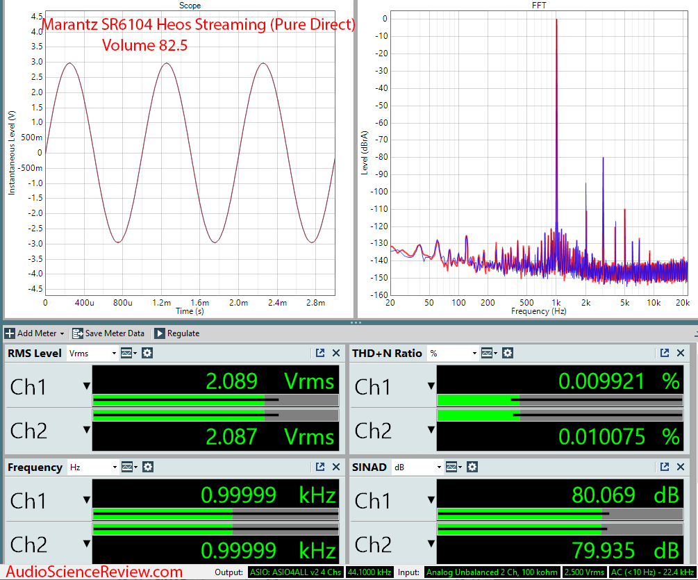Click the Regulate play button

pos(160,333)
